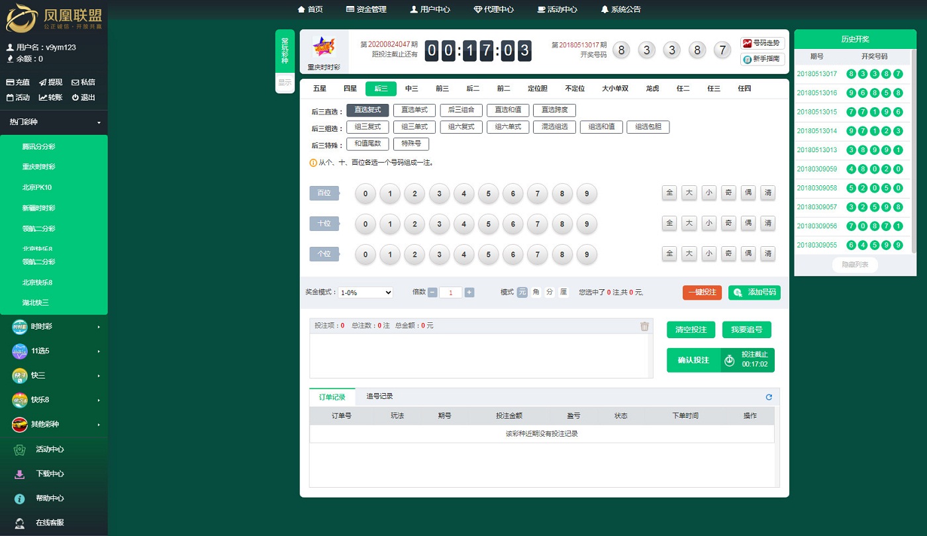927x536 pixels.
Task: Toggle 大 quick filter for 十位 row
Action: click(x=689, y=223)
